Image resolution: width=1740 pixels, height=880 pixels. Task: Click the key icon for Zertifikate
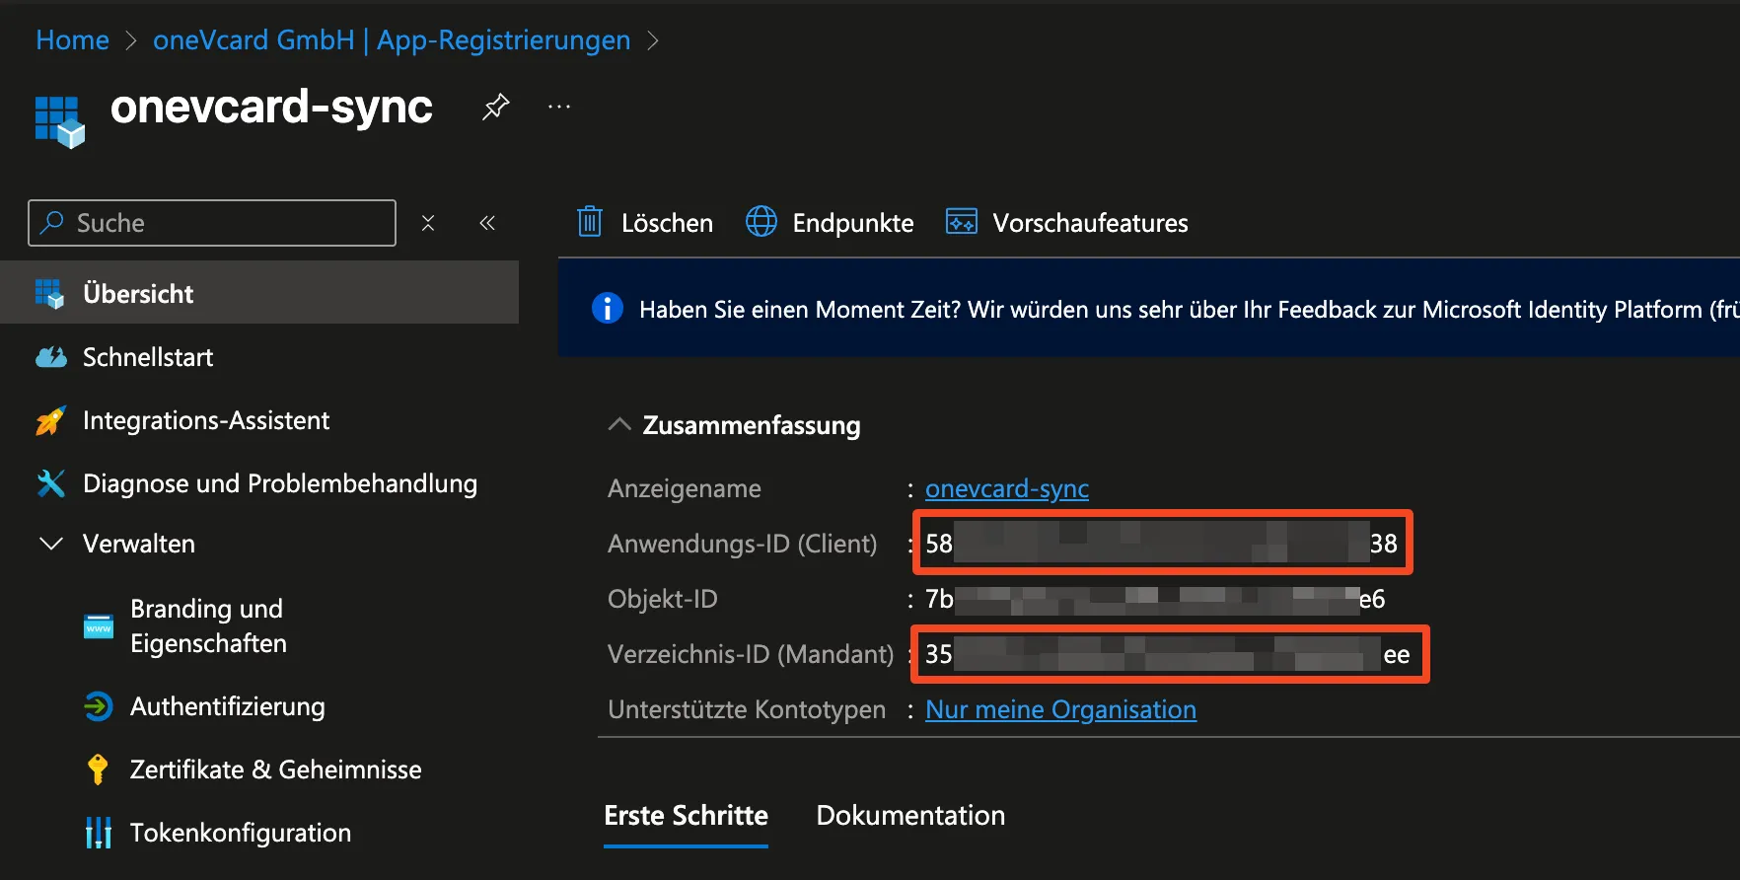[x=98, y=770]
